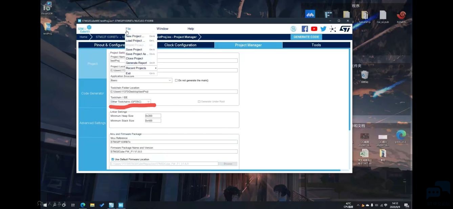Select the Project Manager tab

coord(248,45)
